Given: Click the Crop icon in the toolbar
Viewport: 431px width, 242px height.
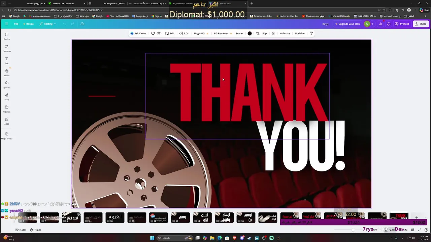Looking at the screenshot, I should click(258, 33).
